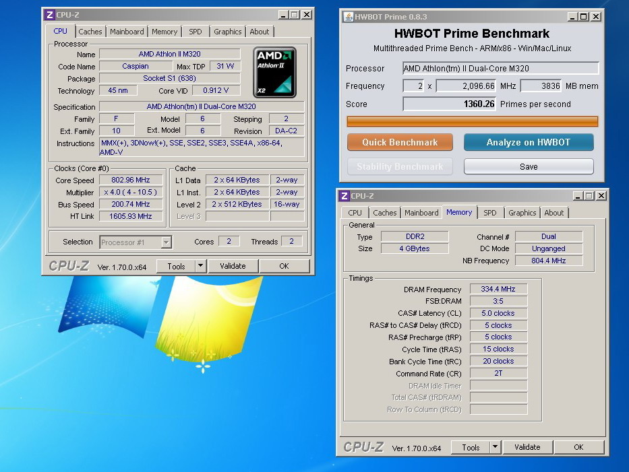Open Mainboard tab in CPU-Z CPU window

[127, 32]
